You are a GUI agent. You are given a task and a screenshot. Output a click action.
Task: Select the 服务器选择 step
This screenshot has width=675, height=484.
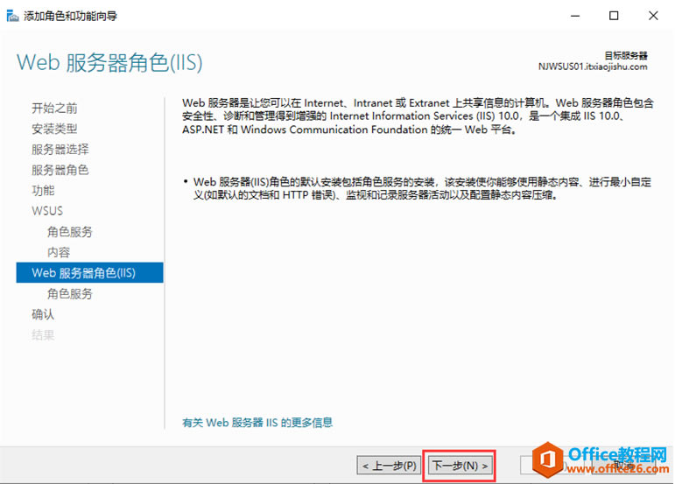pyautogui.click(x=60, y=150)
